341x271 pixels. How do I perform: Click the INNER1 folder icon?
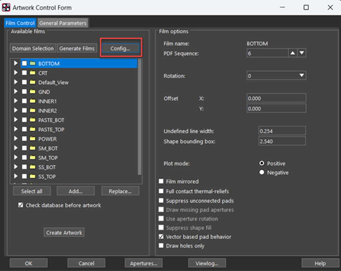click(32, 101)
